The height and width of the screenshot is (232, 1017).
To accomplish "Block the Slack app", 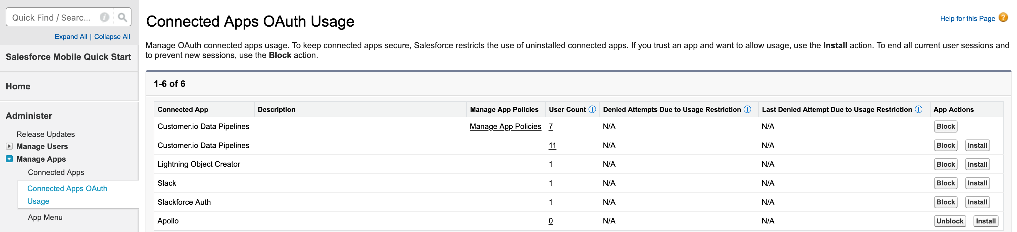I will [x=946, y=183].
